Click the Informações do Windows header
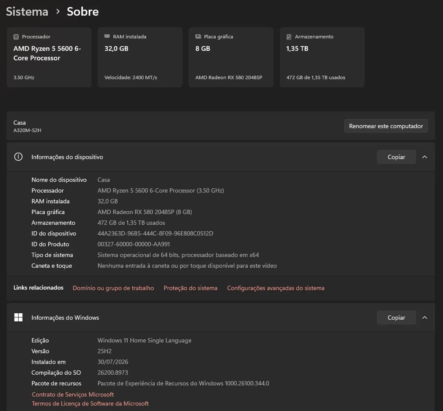 click(x=221, y=318)
